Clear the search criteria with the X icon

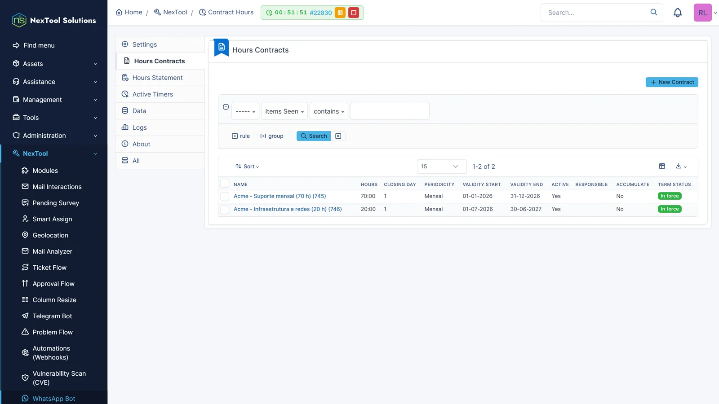coord(338,136)
